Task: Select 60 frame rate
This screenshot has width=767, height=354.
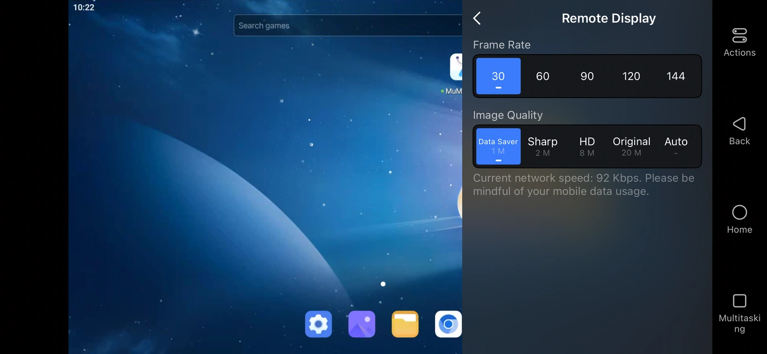Action: pyautogui.click(x=543, y=76)
